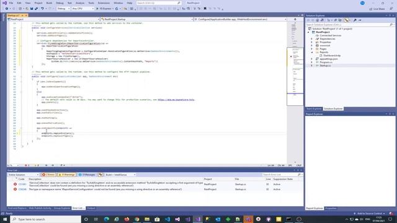Click the Visual Studio logo icon
Screen dimensions: 397x223
pos(4,2)
